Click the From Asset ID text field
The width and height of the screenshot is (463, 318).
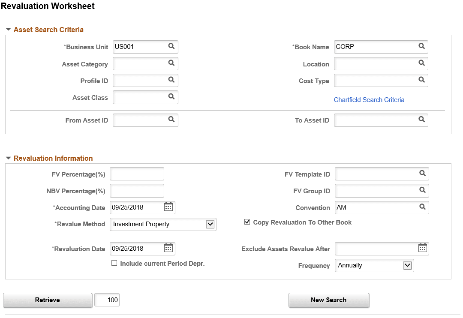pos(140,120)
